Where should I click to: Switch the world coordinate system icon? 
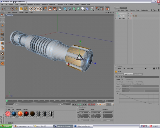pyautogui.click(x=45, y=9)
